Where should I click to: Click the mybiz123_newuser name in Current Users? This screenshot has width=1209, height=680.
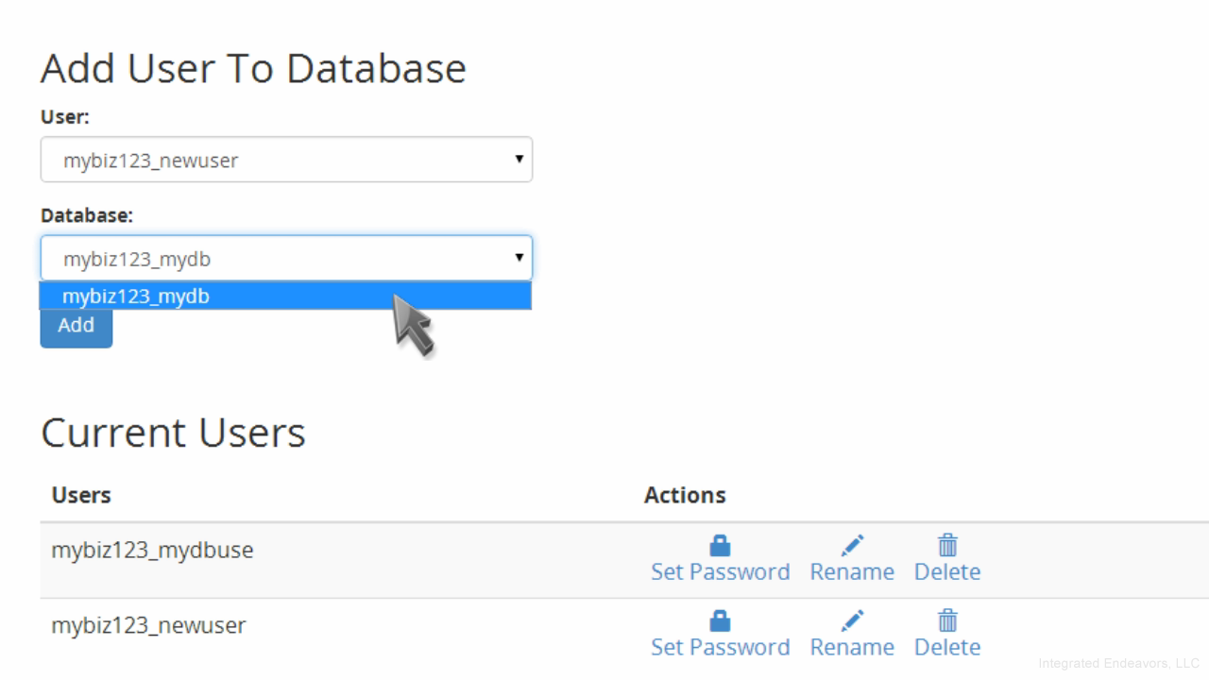(x=148, y=625)
